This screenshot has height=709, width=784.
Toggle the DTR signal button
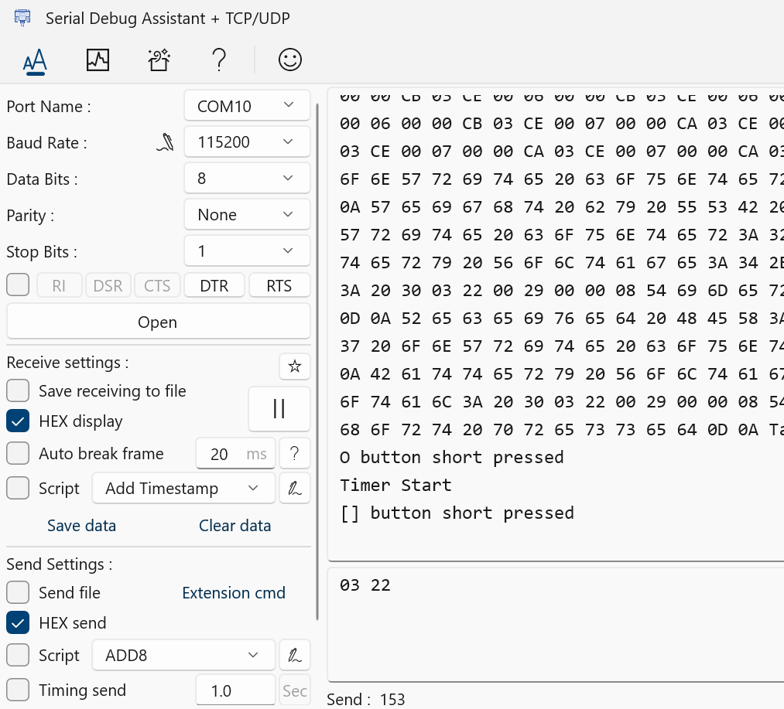pyautogui.click(x=214, y=286)
